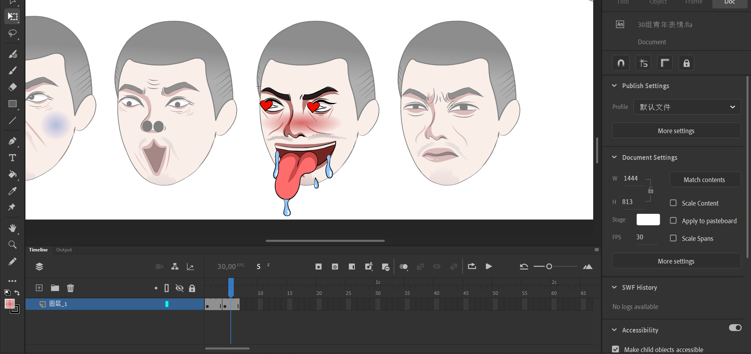The width and height of the screenshot is (751, 354).
Task: Select the Hand tool
Action: [12, 228]
